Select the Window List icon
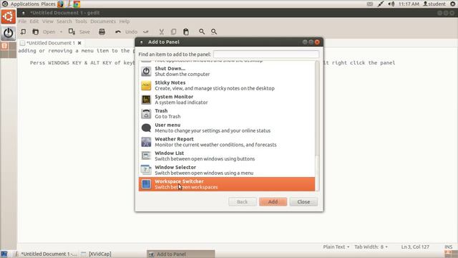Image resolution: width=458 pixels, height=258 pixels. (146, 156)
